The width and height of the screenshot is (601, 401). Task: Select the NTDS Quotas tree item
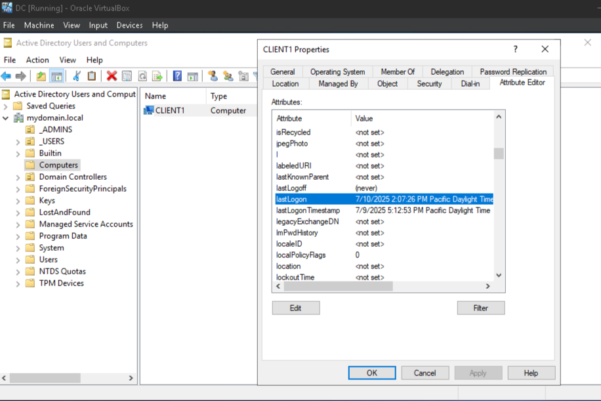[62, 271]
